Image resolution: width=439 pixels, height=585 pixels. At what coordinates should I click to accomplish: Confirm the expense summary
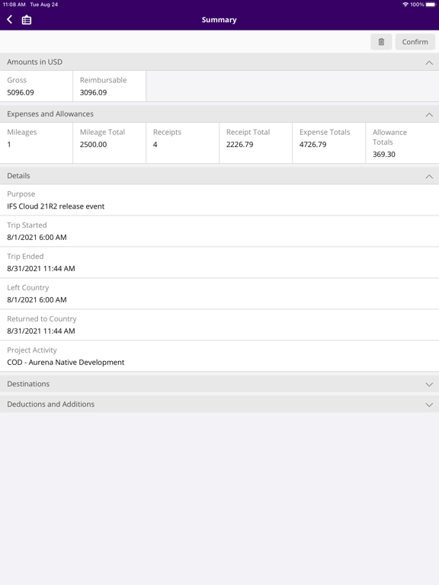click(415, 42)
